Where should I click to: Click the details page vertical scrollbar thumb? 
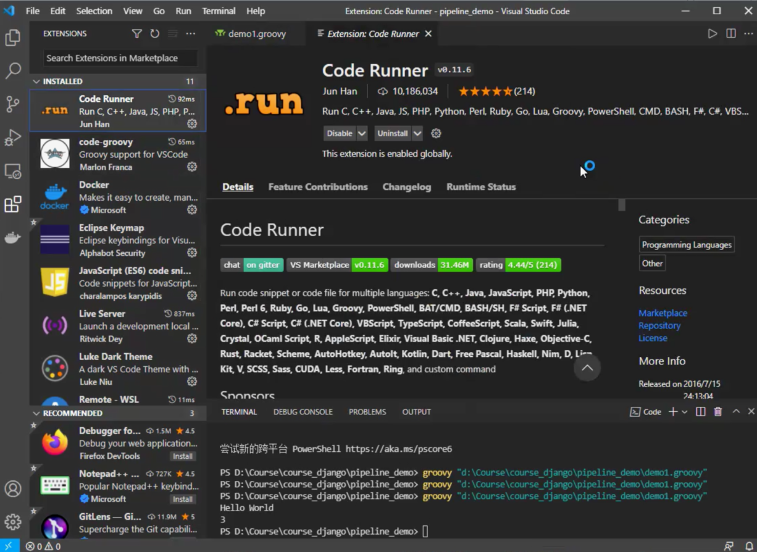tap(622, 204)
